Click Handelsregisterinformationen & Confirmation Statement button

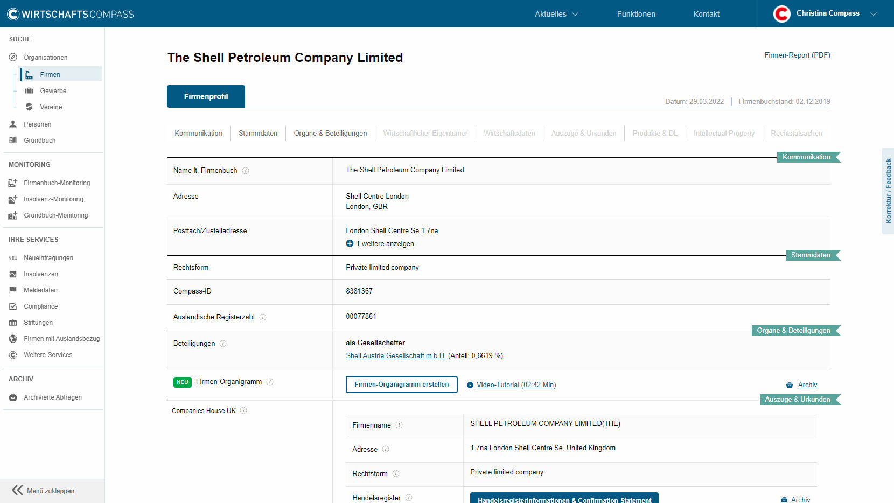coord(564,498)
